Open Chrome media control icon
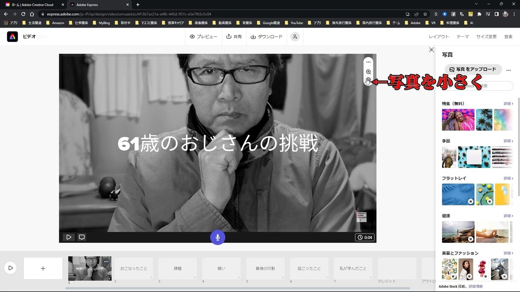The width and height of the screenshot is (520, 292). (x=488, y=14)
